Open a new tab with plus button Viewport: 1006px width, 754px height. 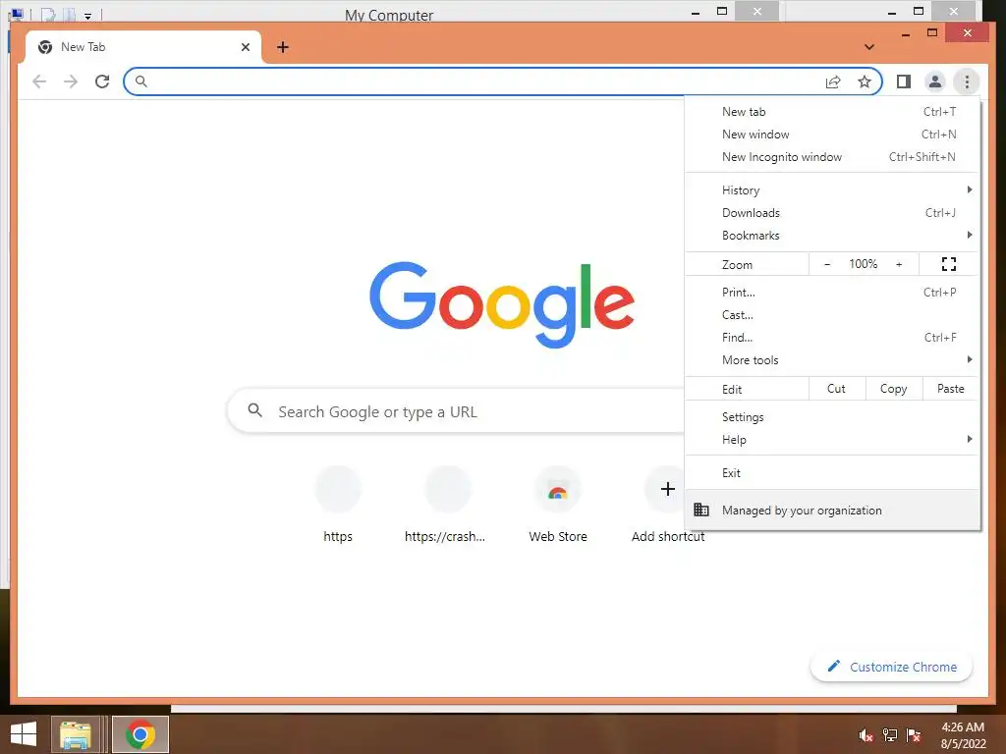[282, 47]
